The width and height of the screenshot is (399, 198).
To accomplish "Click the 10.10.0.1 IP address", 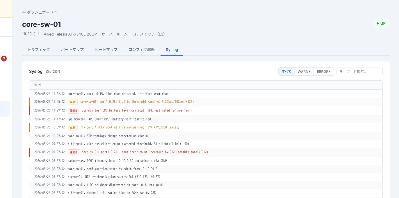I will point(31,34).
